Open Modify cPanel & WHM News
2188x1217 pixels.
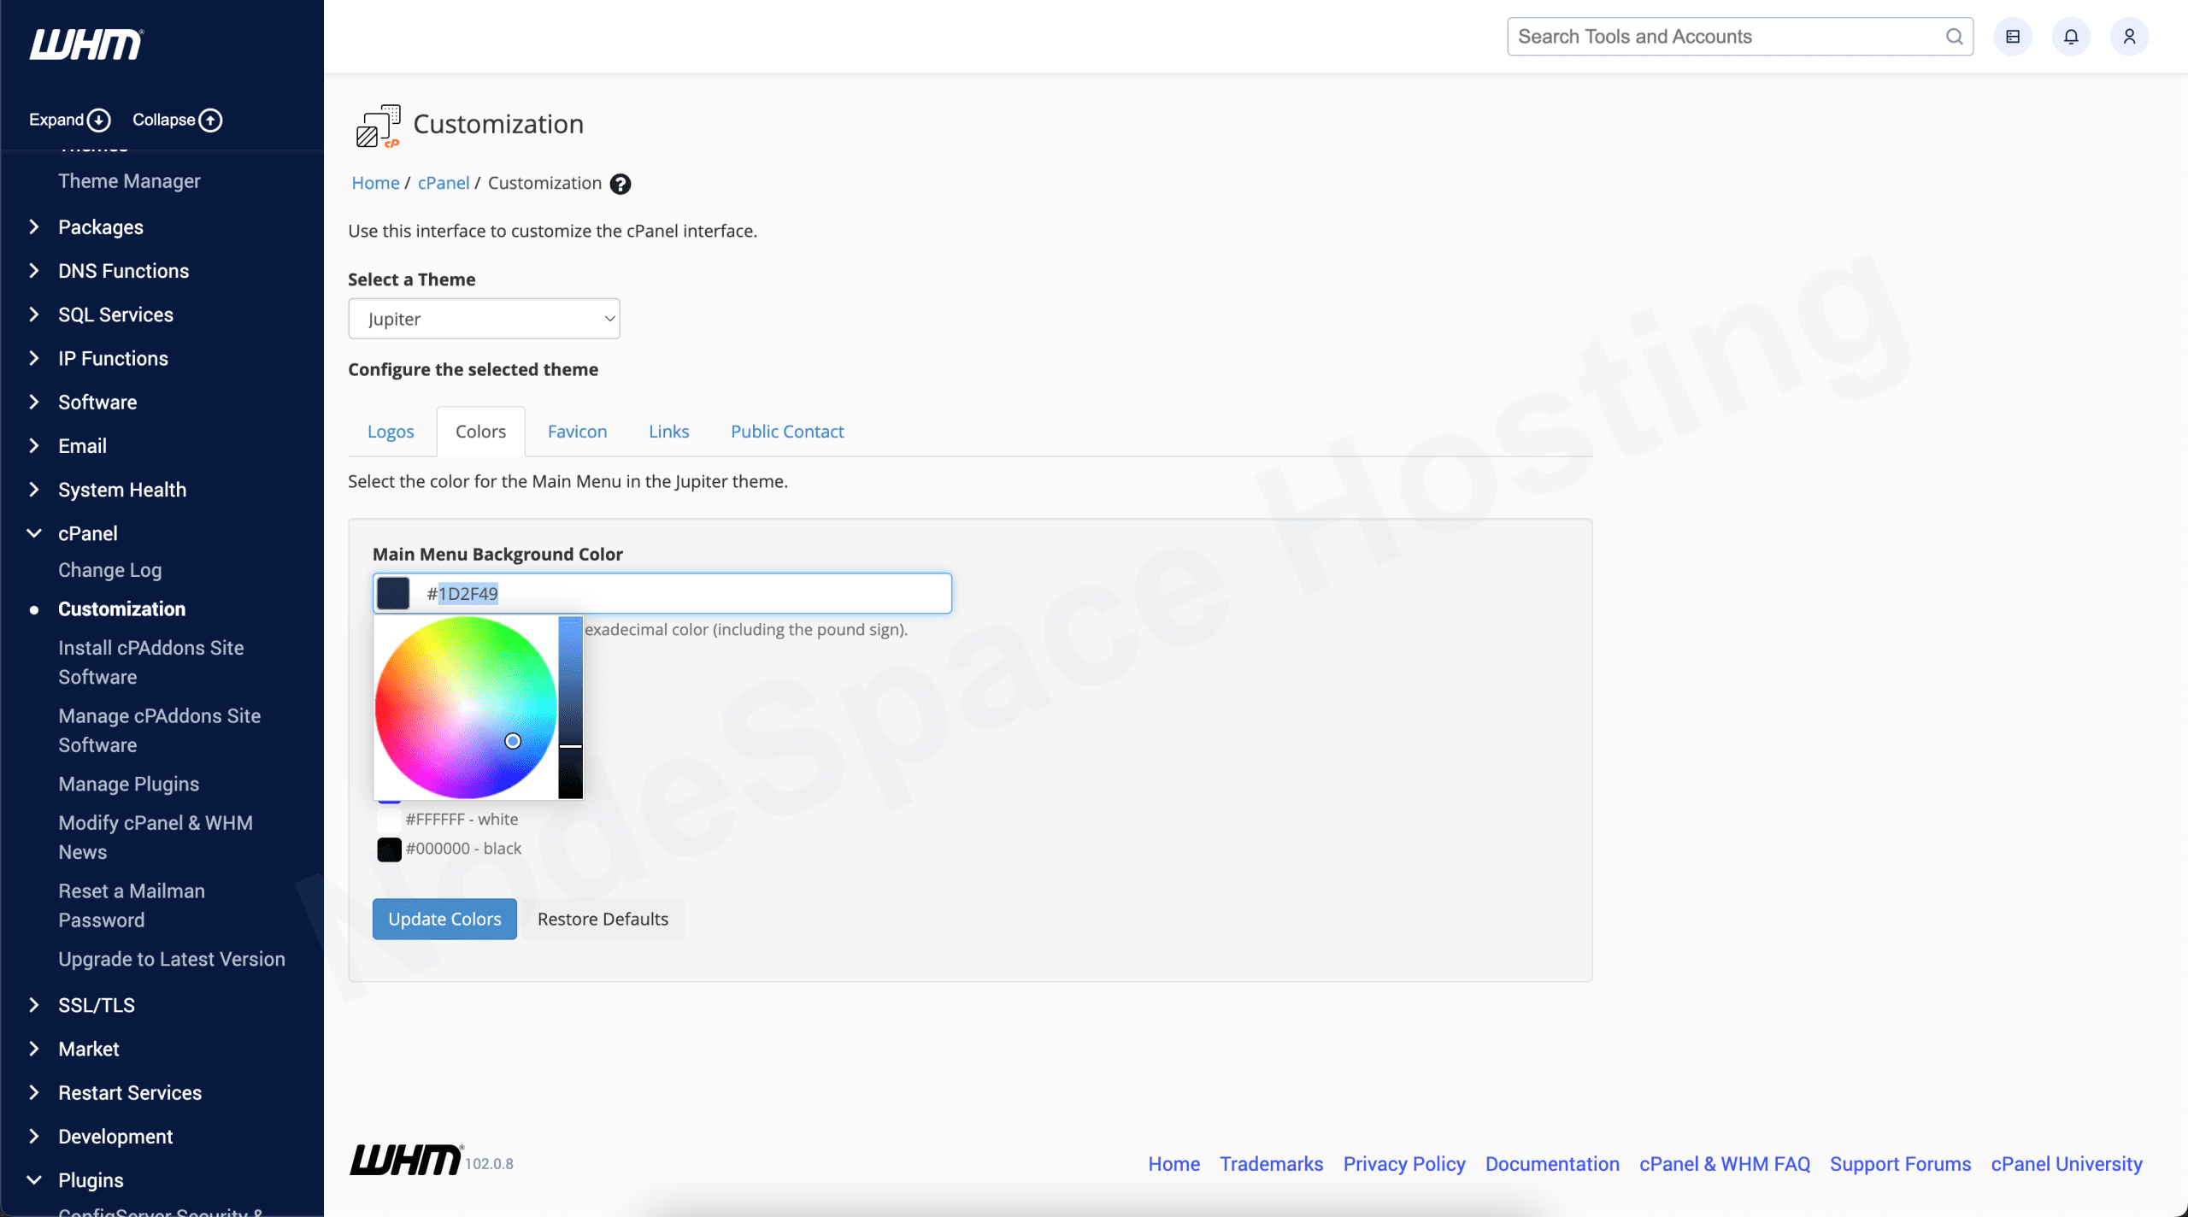point(155,838)
